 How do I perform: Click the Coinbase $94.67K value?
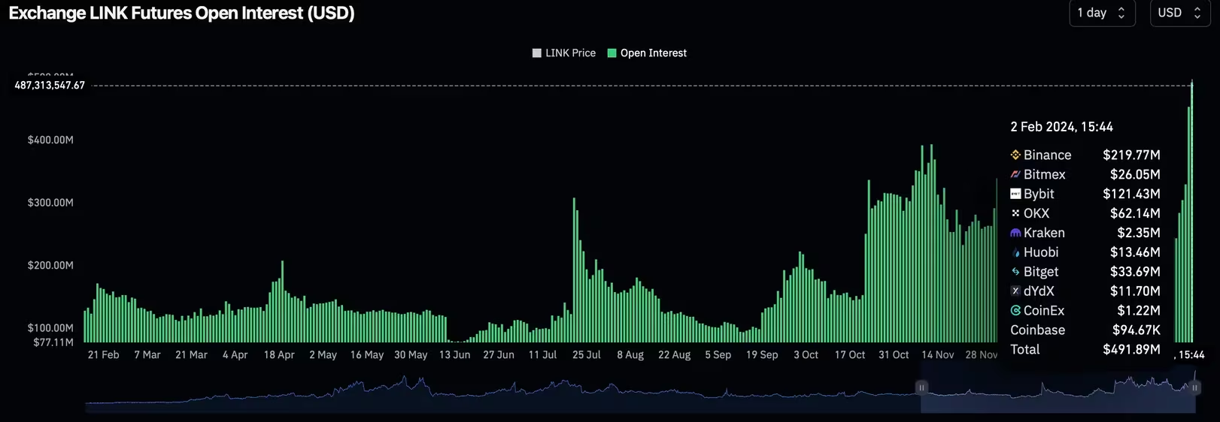1137,330
